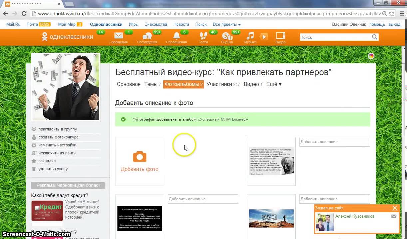Viewport: 407px width, 239px height.
Task: Click the browser address bar
Action: point(210,14)
